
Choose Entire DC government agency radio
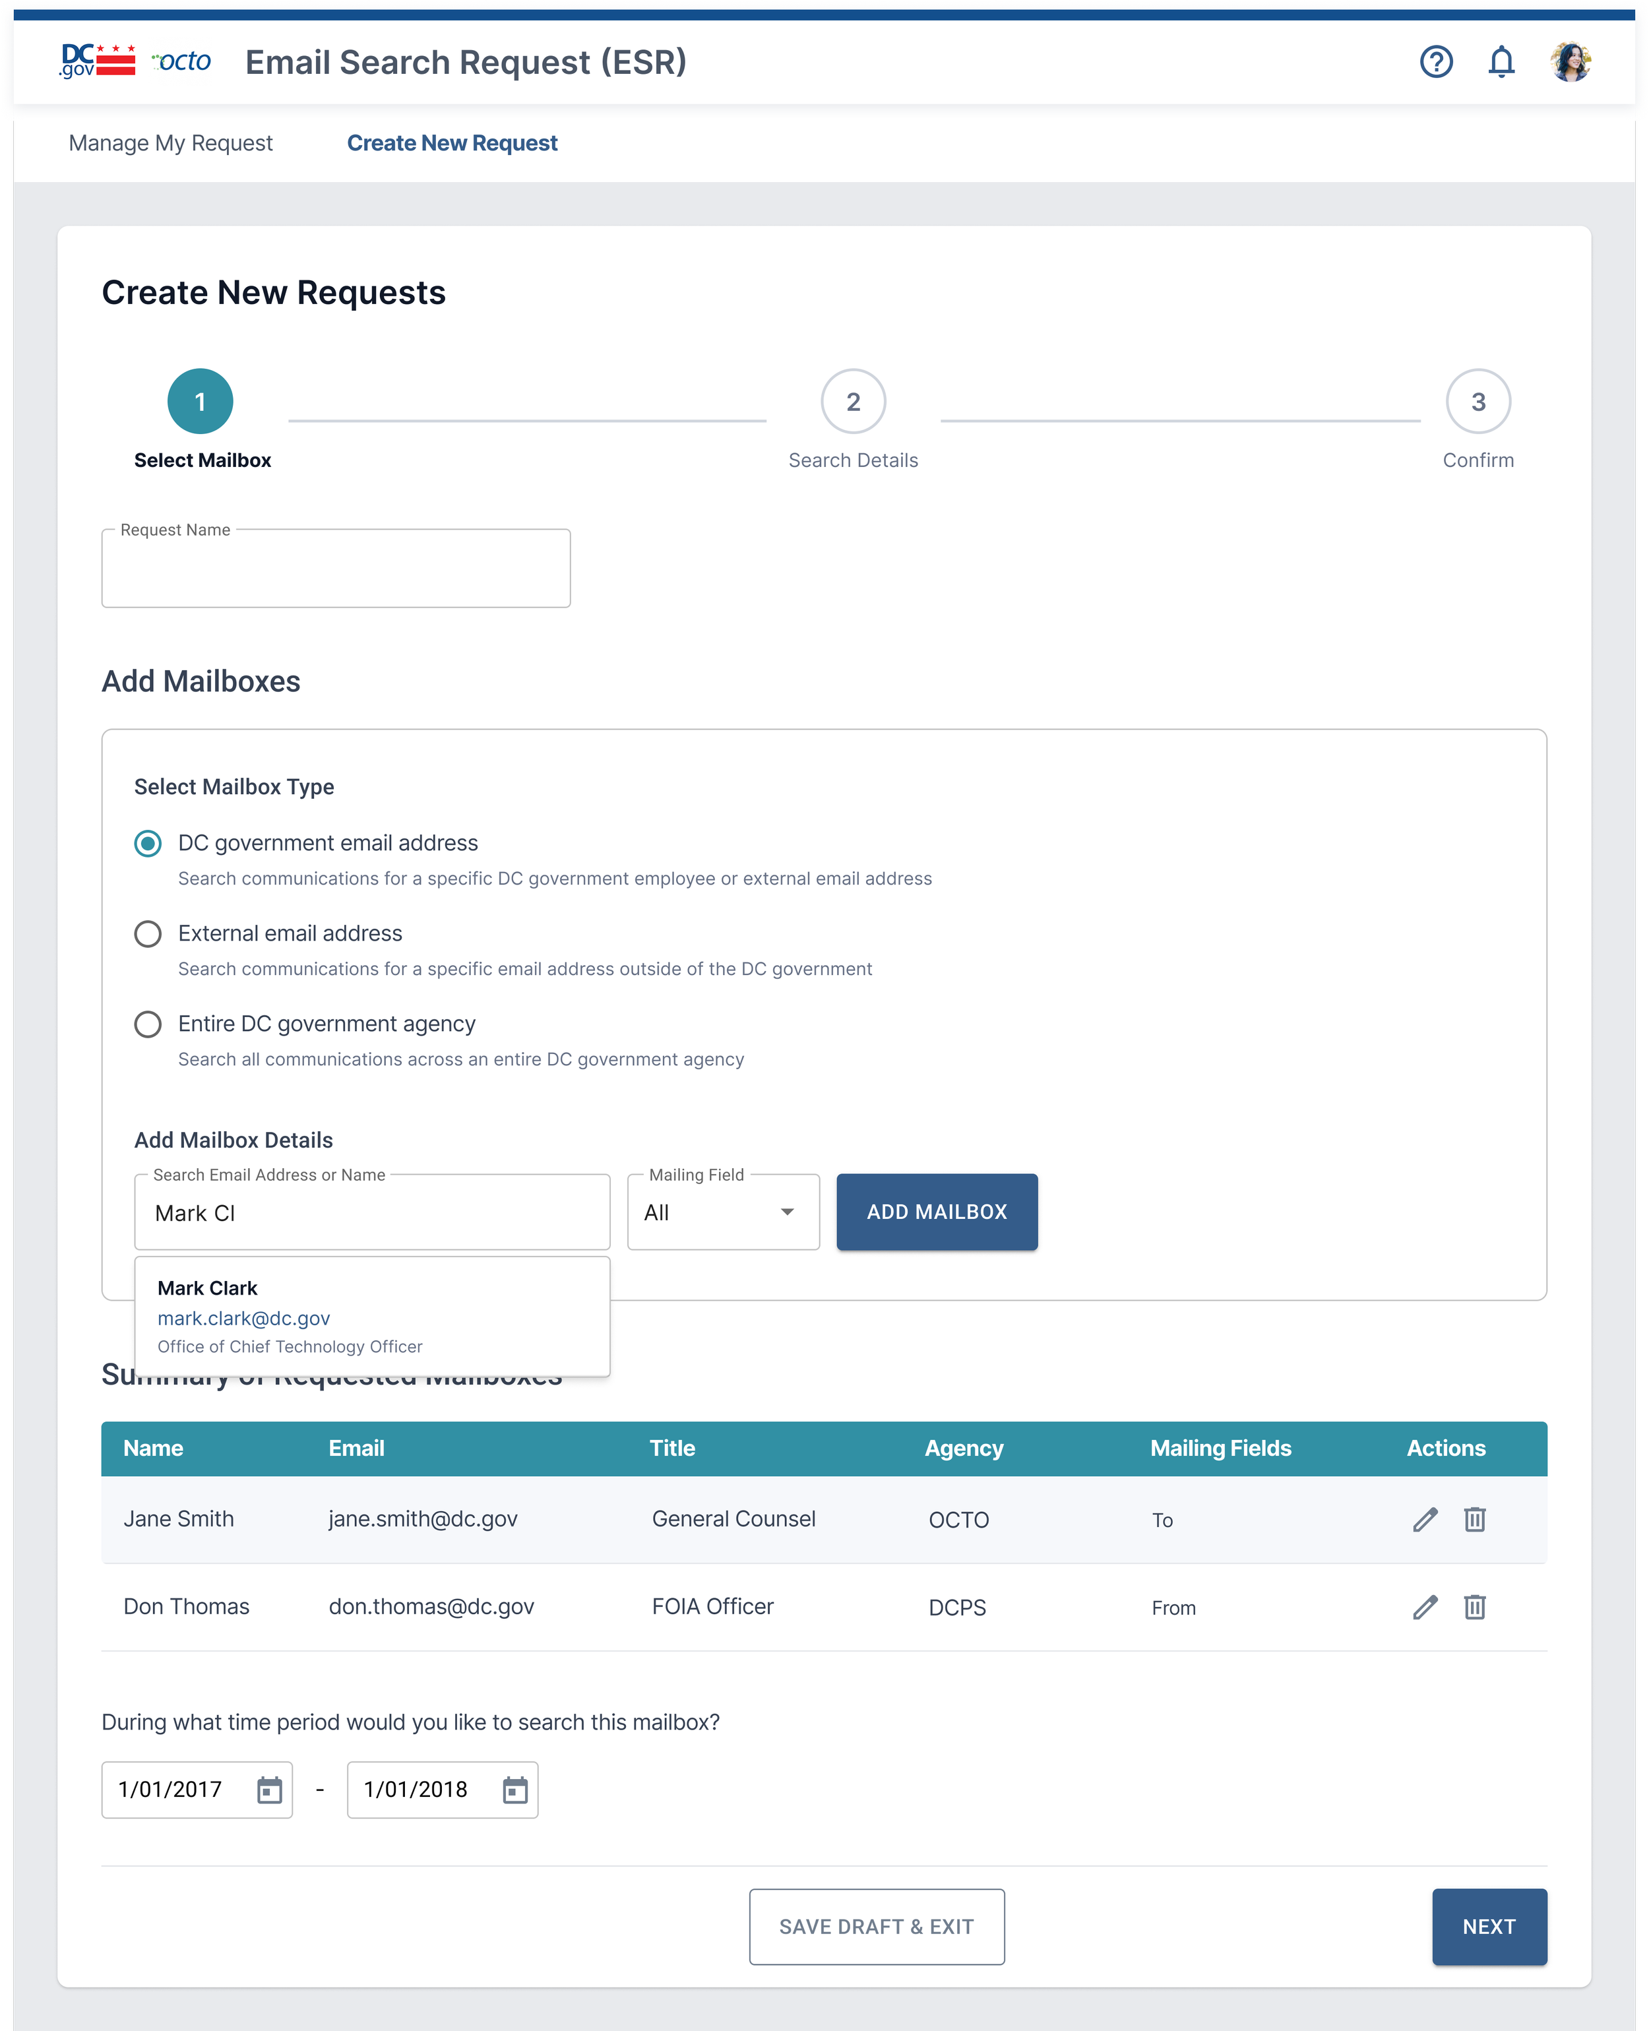tap(148, 1024)
